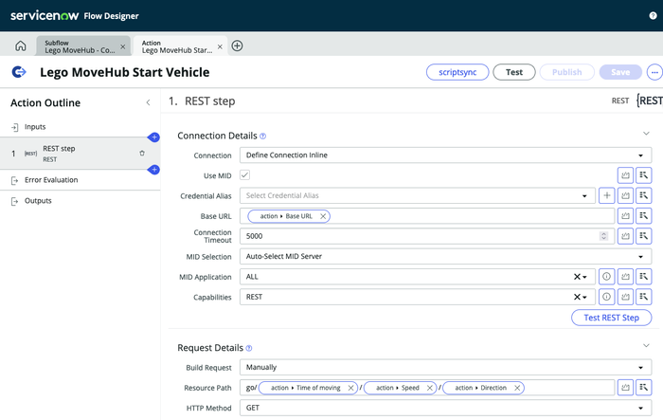Close the Subflow Lego MoveHub tab
This screenshot has height=420, width=663.
click(x=122, y=46)
